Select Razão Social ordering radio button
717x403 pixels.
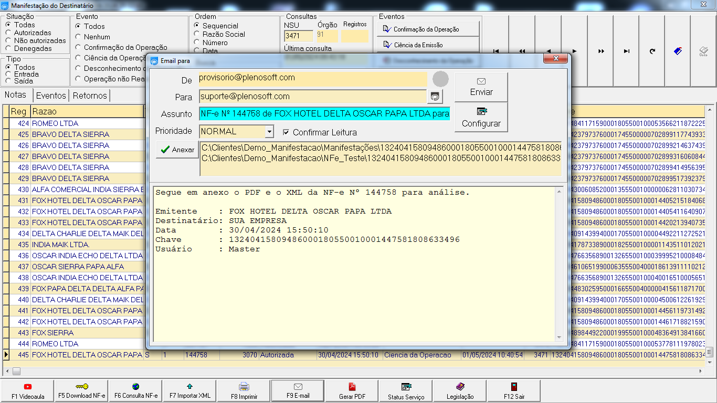pyautogui.click(x=197, y=34)
